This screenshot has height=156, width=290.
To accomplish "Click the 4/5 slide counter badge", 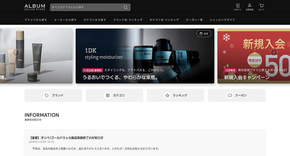I will [x=203, y=34].
